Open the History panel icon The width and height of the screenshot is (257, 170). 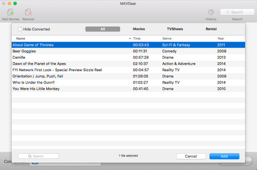pos(211,12)
